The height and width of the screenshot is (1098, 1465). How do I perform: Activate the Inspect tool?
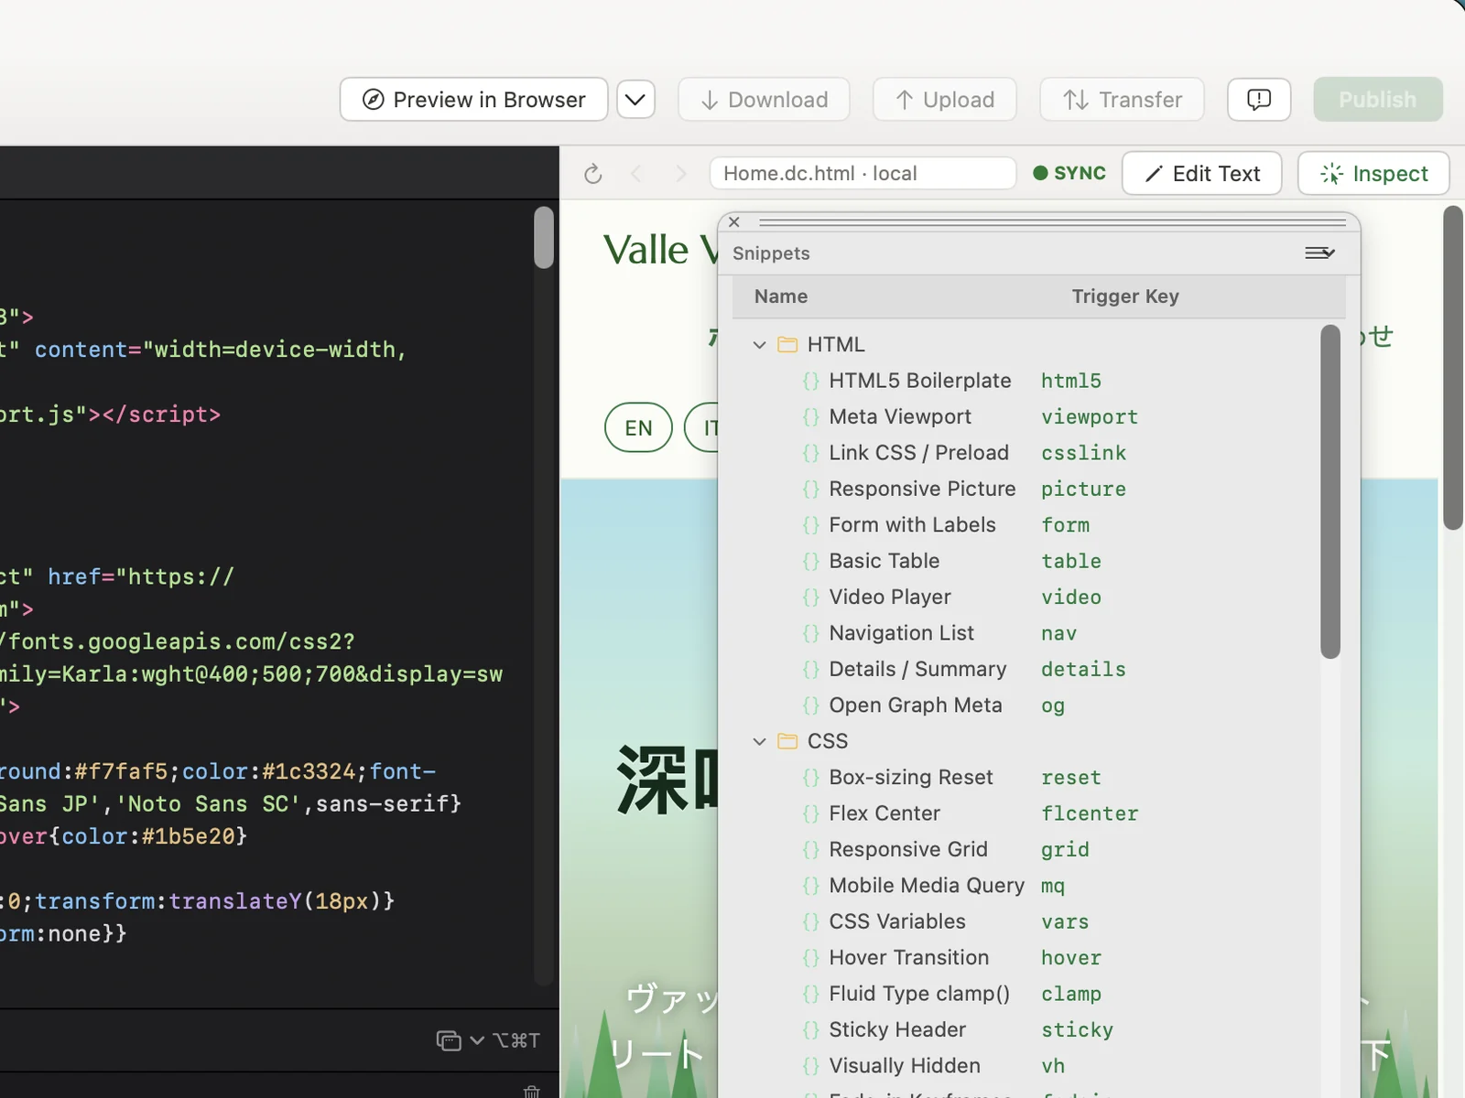pyautogui.click(x=1373, y=174)
